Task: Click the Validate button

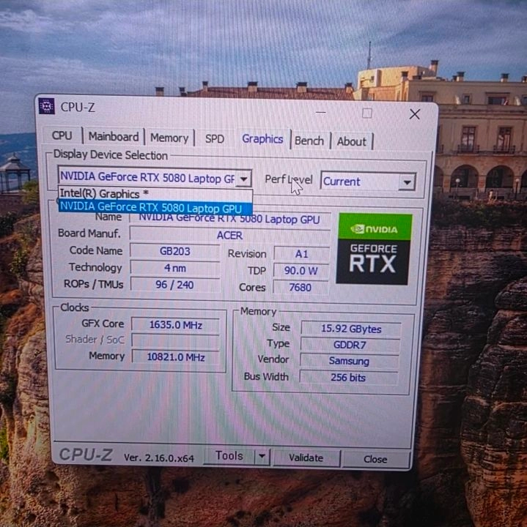Action: point(306,457)
